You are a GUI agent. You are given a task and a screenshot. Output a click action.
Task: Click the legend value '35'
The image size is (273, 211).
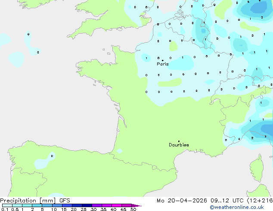click(103, 209)
